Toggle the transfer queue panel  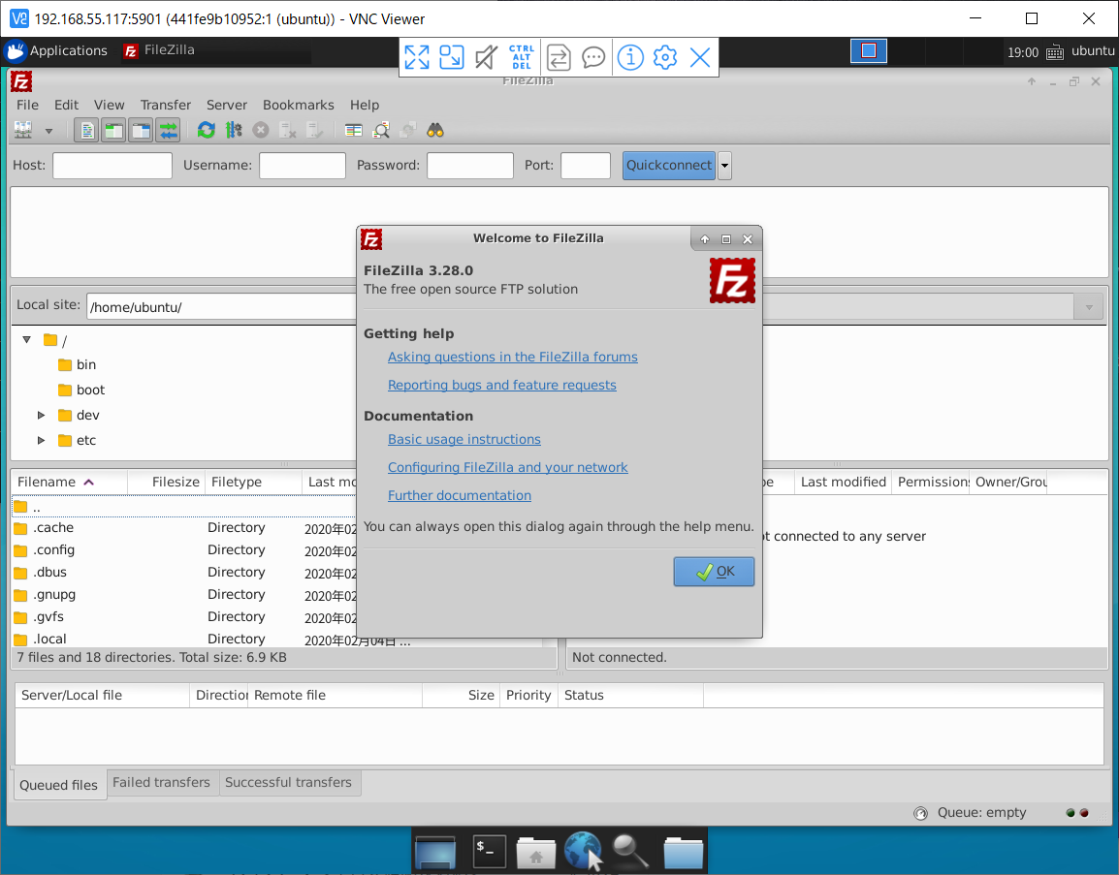click(x=167, y=130)
